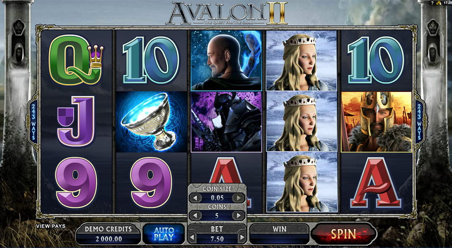
Task: Start Auto Play mode
Action: point(164,234)
